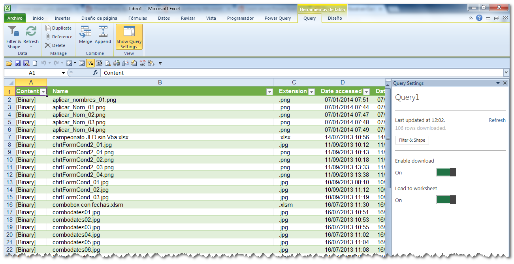Click the Merge queries icon
514x264 pixels.
pos(85,33)
